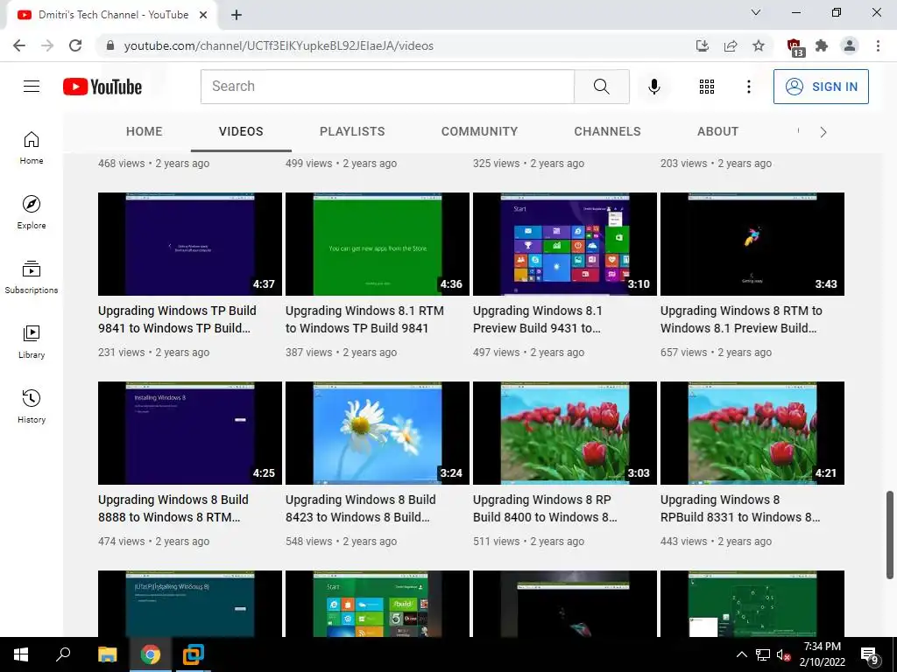Open thumbnail of the 3:24 daisy video
Screen dimensions: 897x672
coord(378,433)
